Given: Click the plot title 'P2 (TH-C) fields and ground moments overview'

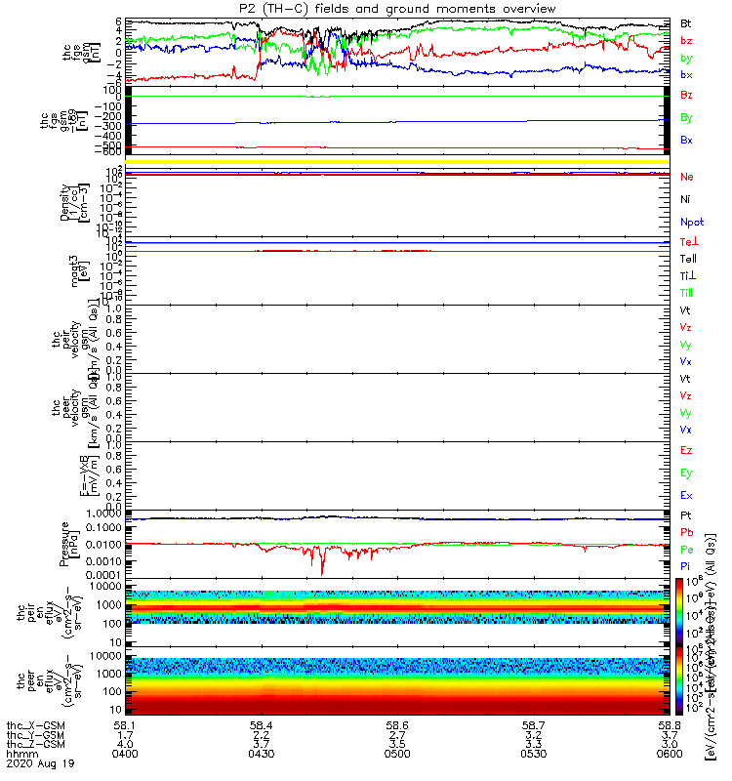Looking at the screenshot, I should (397, 9).
